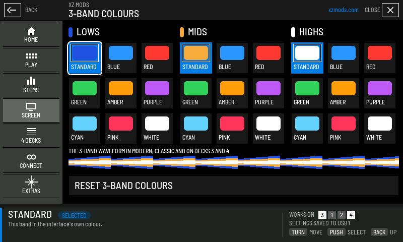Set Highs band colour to Pink
Viewport: 403px width, 242px height.
tap(344, 129)
